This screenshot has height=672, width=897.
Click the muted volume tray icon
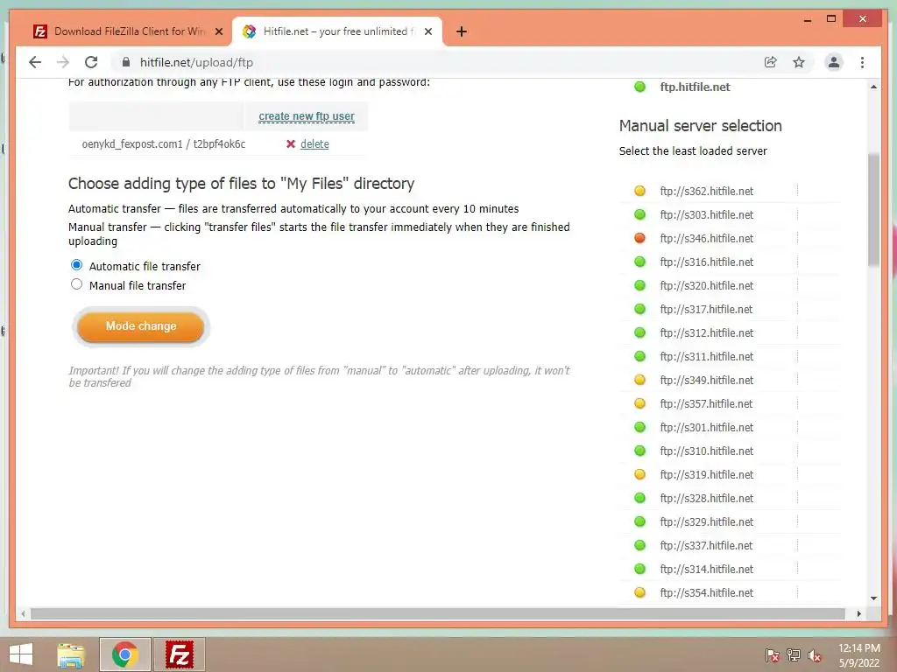point(815,655)
